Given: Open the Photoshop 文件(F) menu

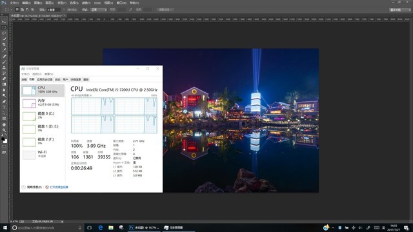Looking at the screenshot, I should click(14, 3).
